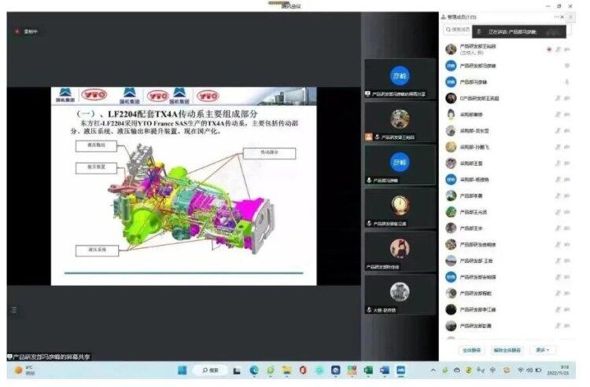Click the 液压系统 label on slide
Image resolution: width=590 pixels, height=387 pixels.
pyautogui.click(x=97, y=250)
